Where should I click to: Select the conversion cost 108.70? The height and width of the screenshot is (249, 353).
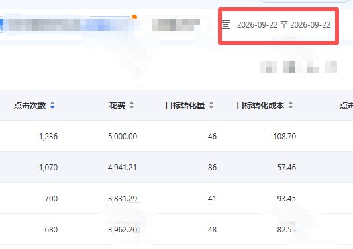pyautogui.click(x=285, y=137)
